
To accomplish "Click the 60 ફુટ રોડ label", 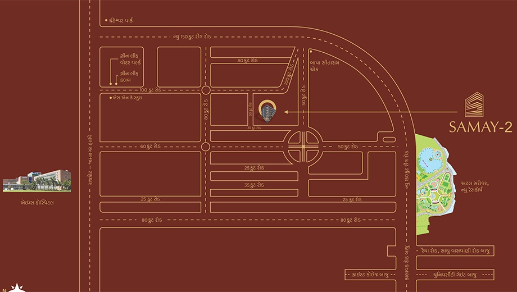I will pyautogui.click(x=151, y=147).
